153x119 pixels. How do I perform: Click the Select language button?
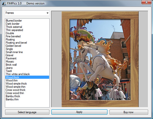coord(27,112)
